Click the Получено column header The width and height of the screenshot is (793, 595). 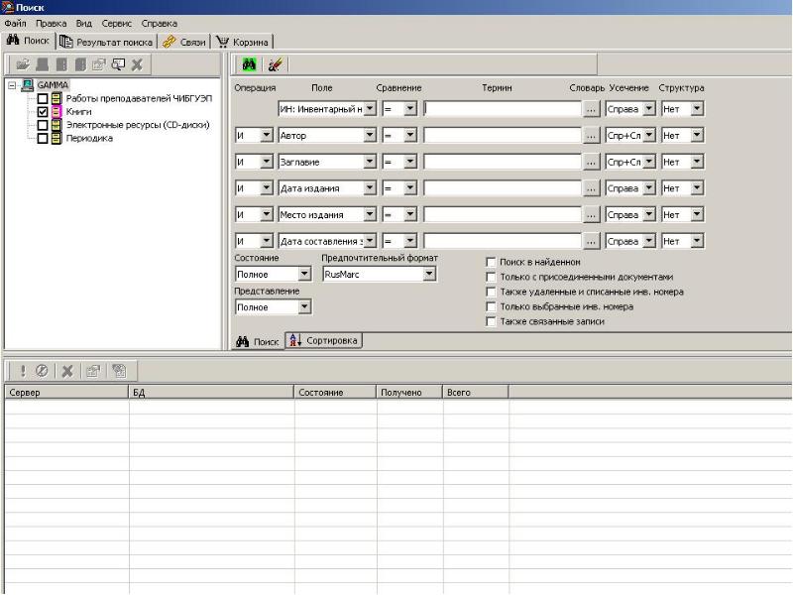click(409, 392)
